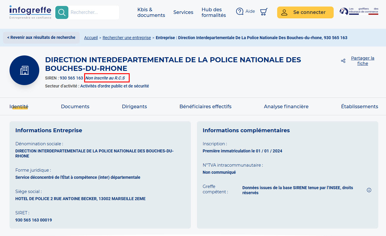Click the Infogreffe logo

tap(30, 12)
